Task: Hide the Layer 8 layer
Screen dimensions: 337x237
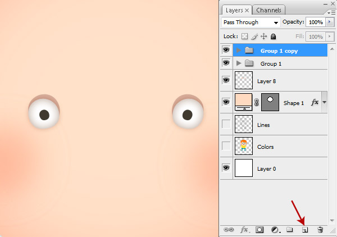Action: click(x=226, y=80)
